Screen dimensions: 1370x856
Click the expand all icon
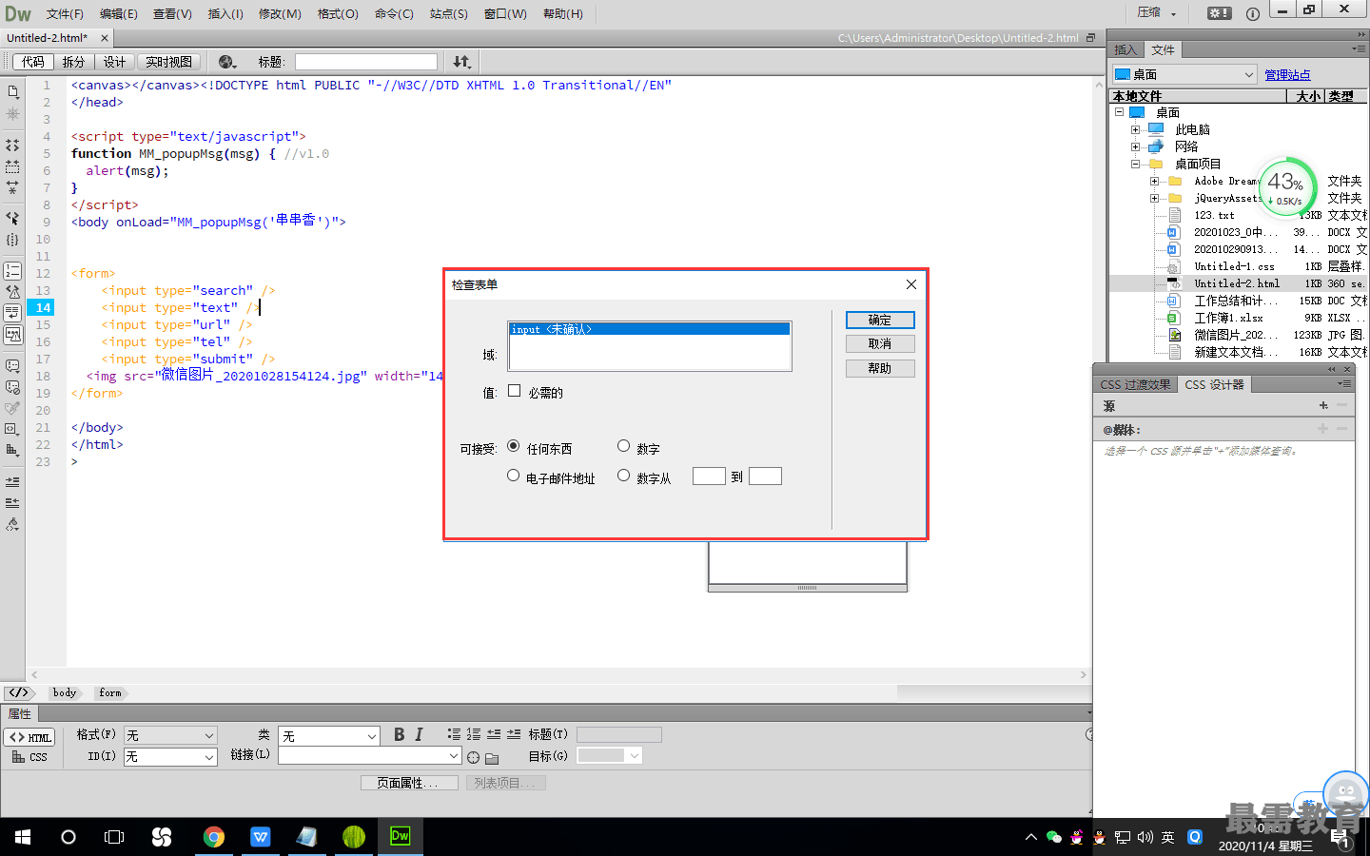pos(12,187)
